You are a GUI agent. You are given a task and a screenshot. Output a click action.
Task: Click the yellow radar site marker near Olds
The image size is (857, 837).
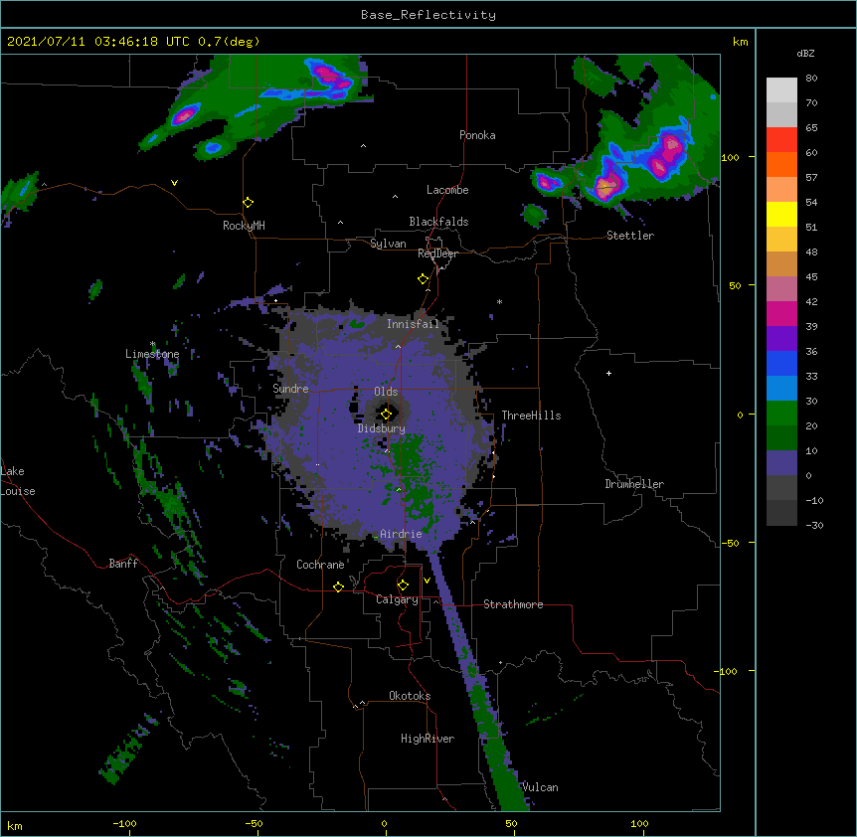tap(386, 415)
